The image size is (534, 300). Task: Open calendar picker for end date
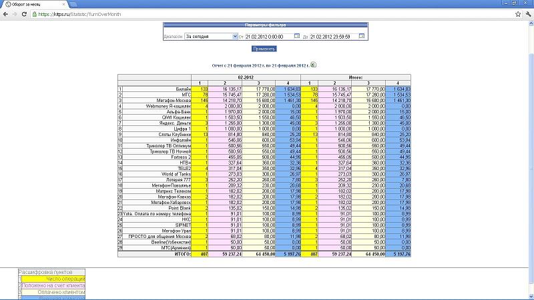point(362,36)
